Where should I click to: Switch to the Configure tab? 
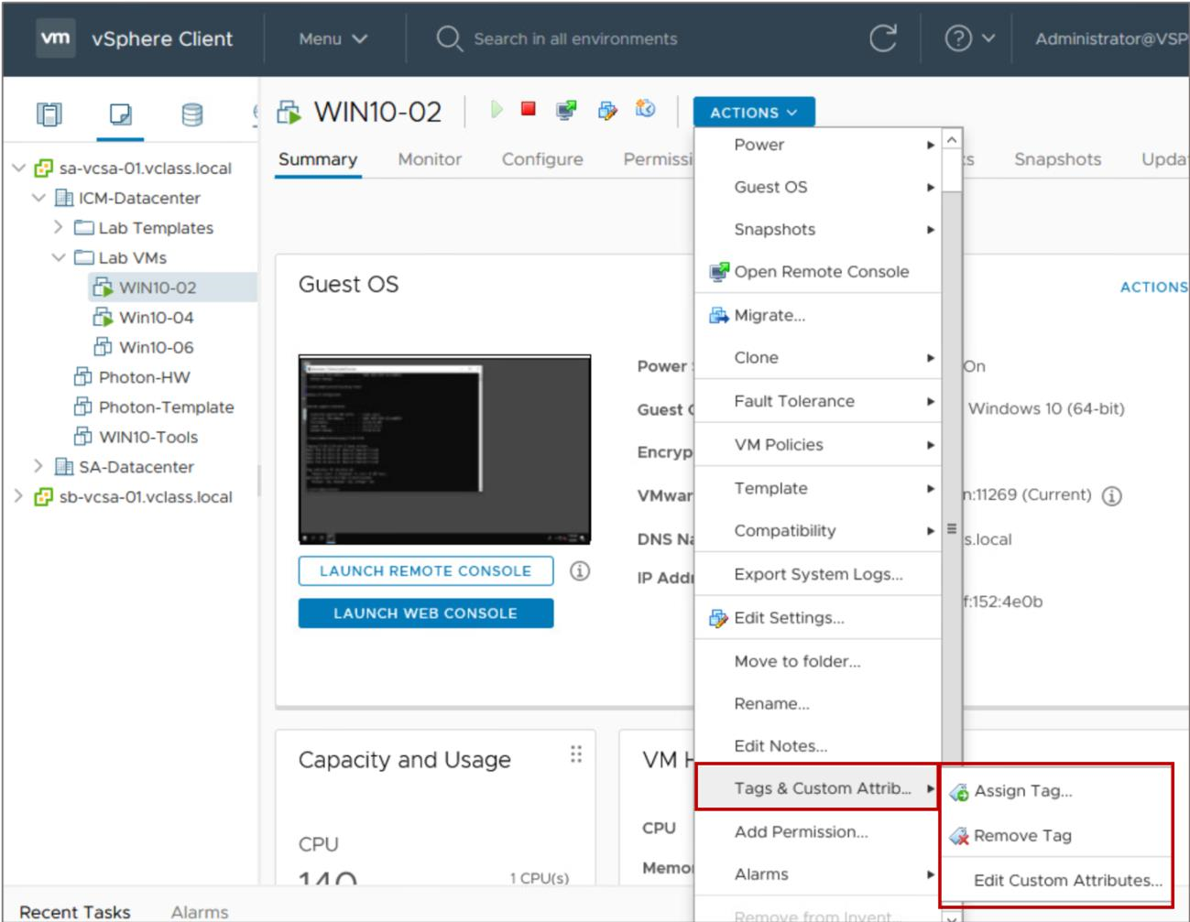pos(542,159)
